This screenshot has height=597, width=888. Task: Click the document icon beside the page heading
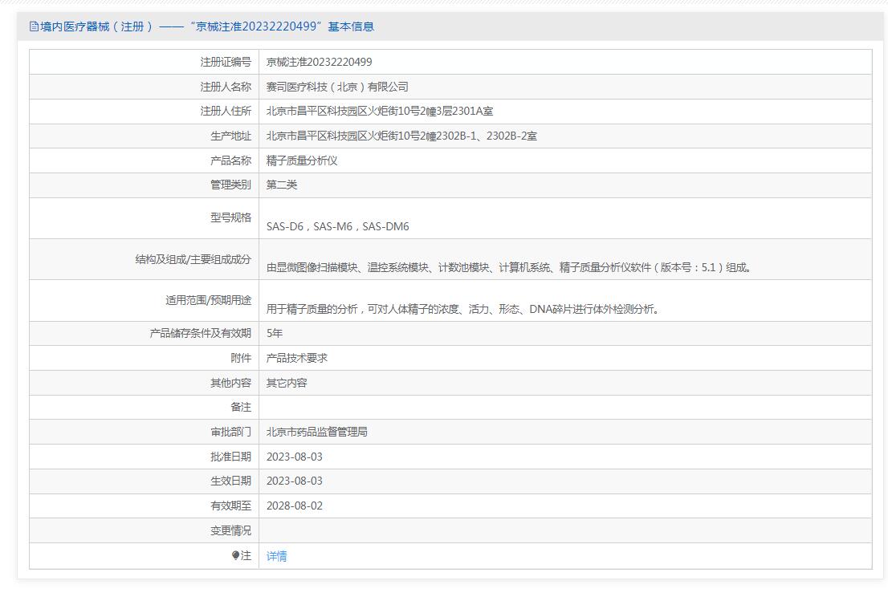[x=34, y=26]
